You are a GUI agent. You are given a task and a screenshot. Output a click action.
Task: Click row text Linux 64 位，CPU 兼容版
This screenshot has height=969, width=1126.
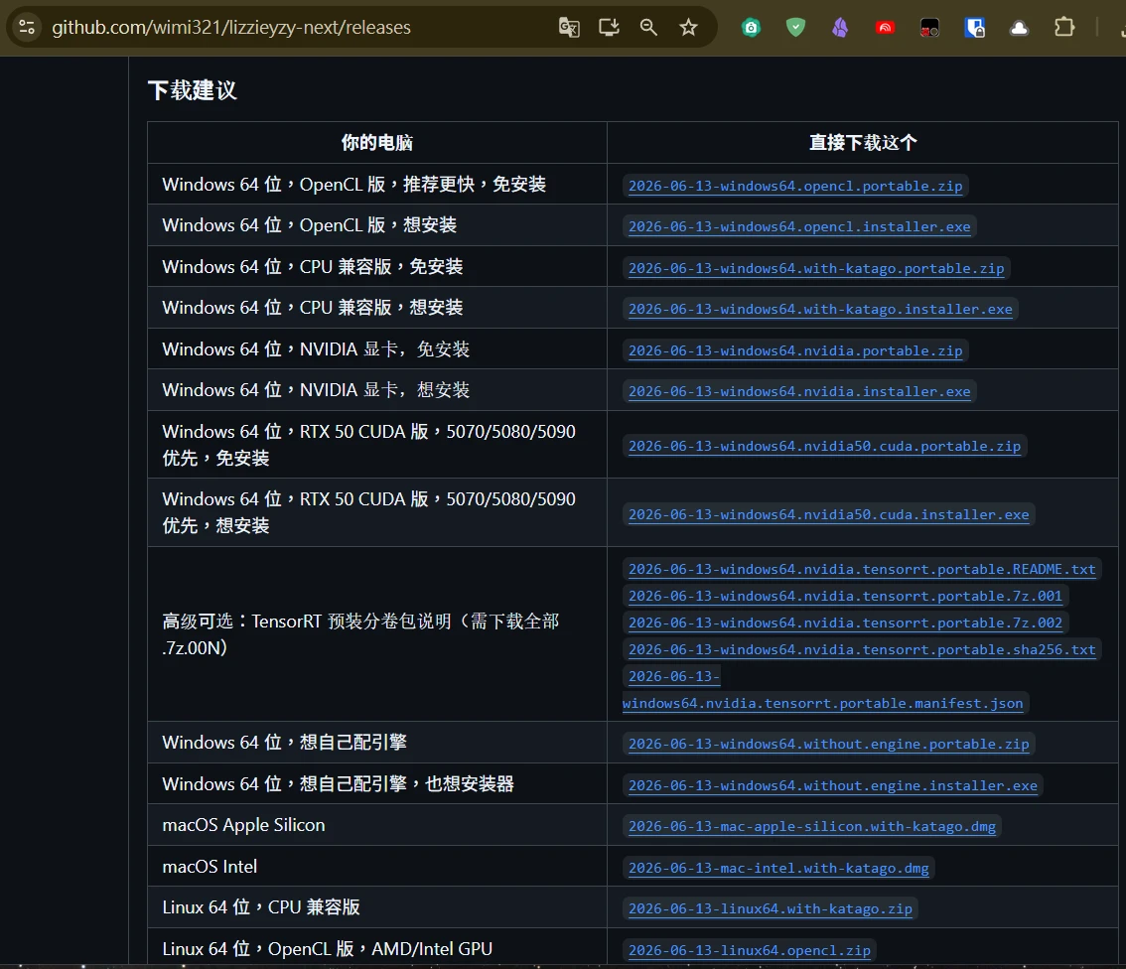tap(261, 908)
